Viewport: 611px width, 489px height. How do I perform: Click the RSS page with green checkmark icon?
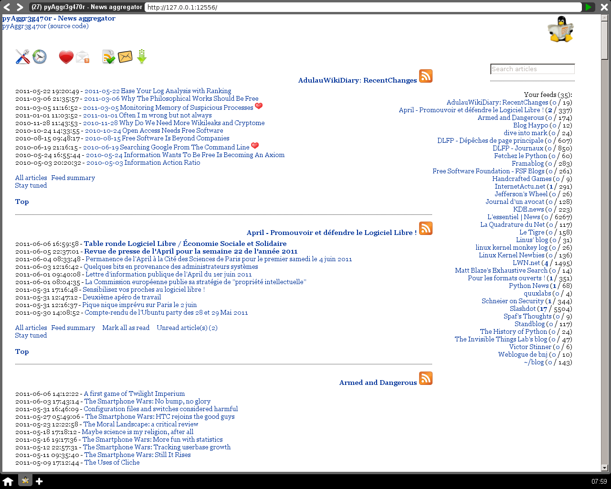109,57
